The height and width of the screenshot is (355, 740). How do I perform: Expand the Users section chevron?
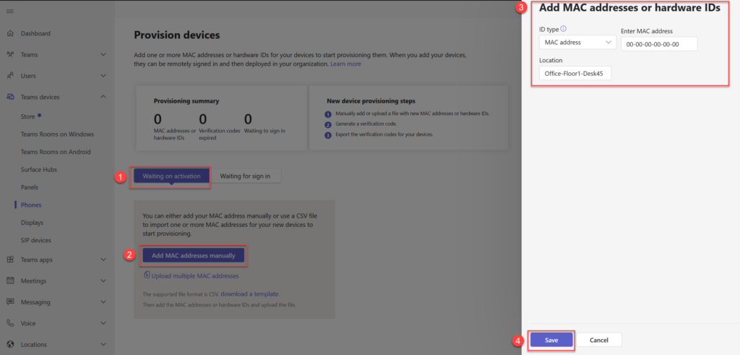103,75
